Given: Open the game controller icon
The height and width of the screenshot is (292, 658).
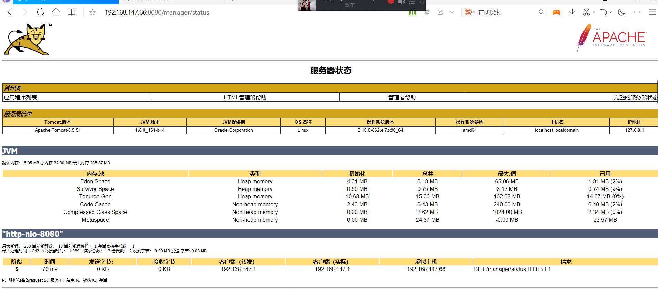Looking at the screenshot, I should [556, 12].
